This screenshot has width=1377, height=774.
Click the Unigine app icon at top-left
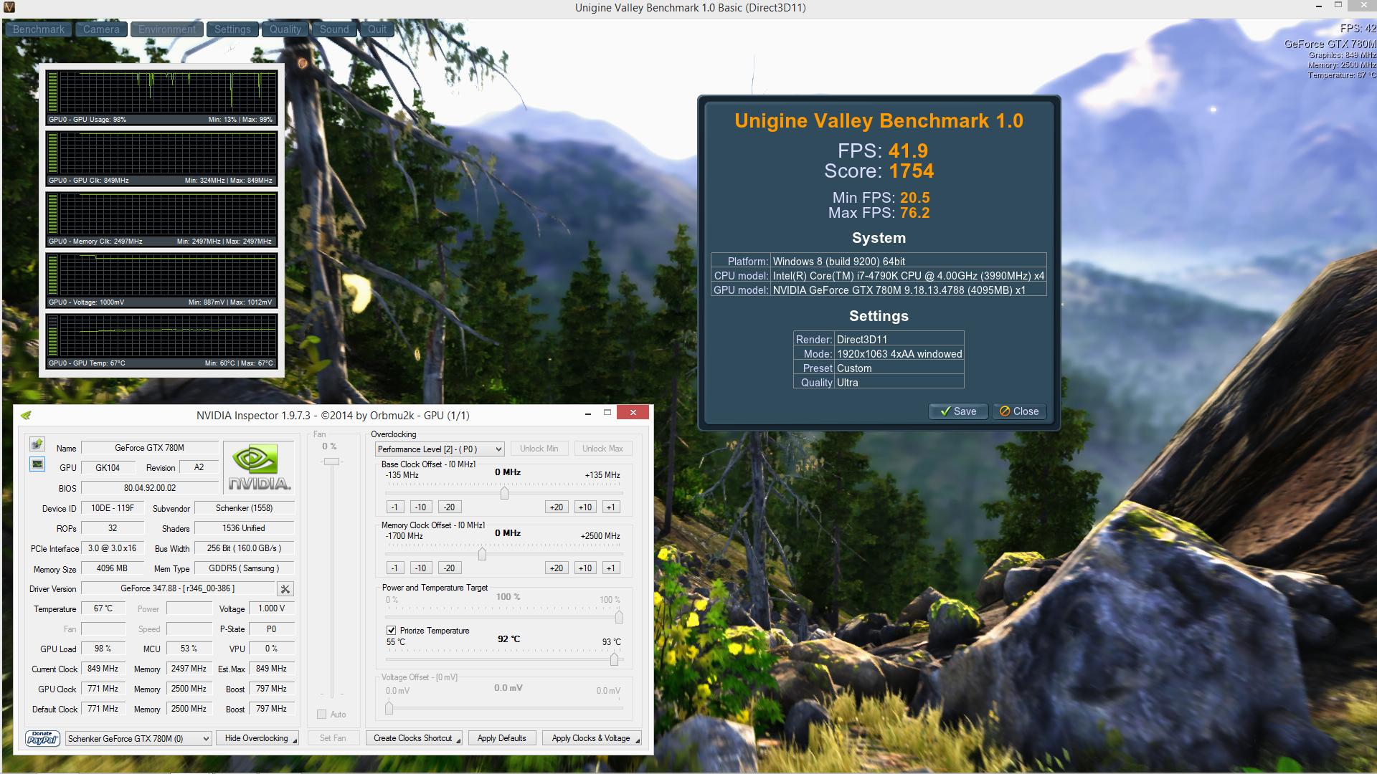pos(9,7)
